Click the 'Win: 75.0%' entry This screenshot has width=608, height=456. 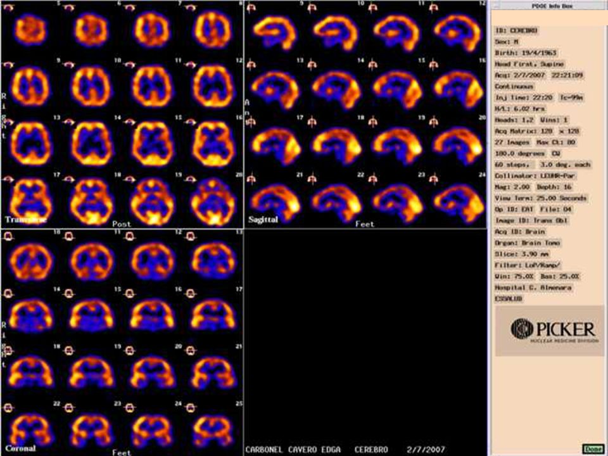tap(514, 277)
